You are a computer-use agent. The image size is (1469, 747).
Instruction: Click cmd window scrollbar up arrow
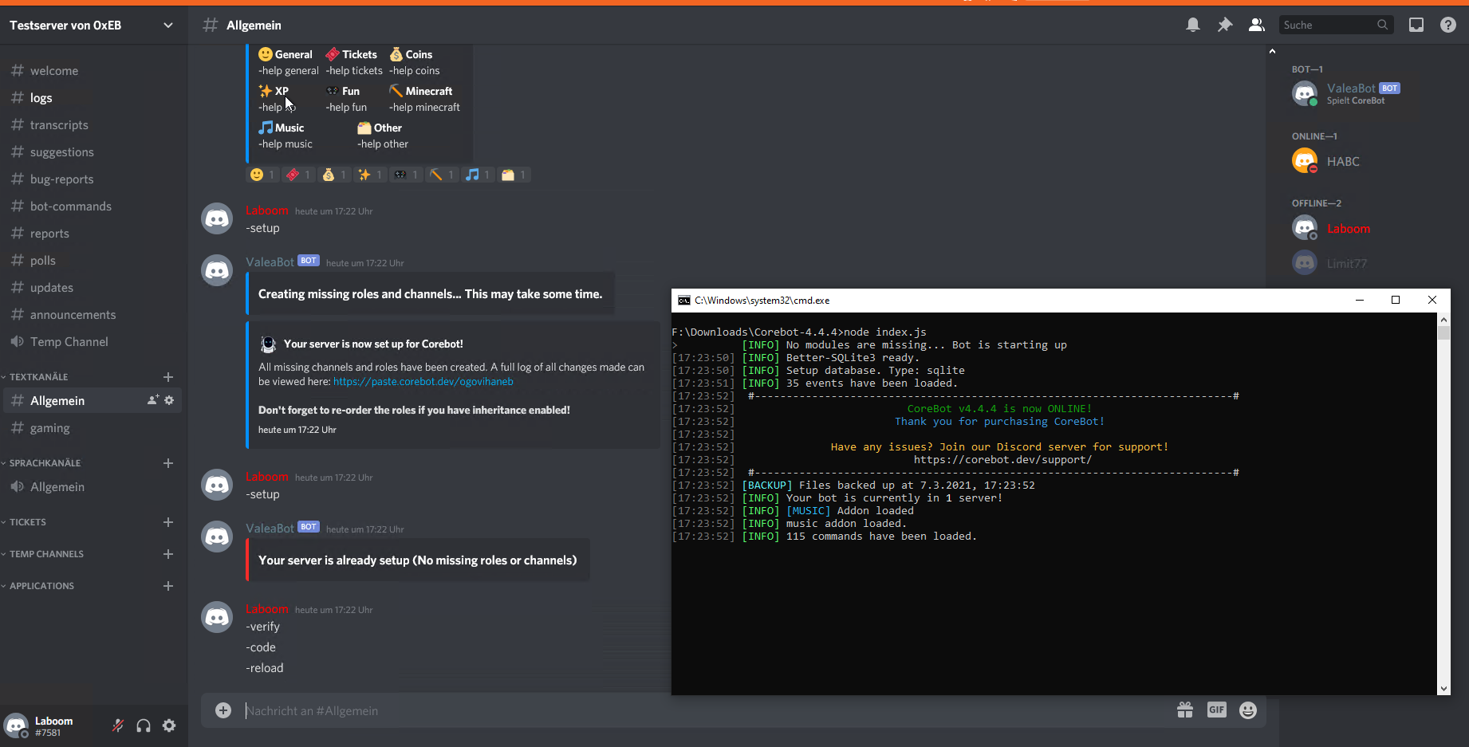pos(1443,319)
